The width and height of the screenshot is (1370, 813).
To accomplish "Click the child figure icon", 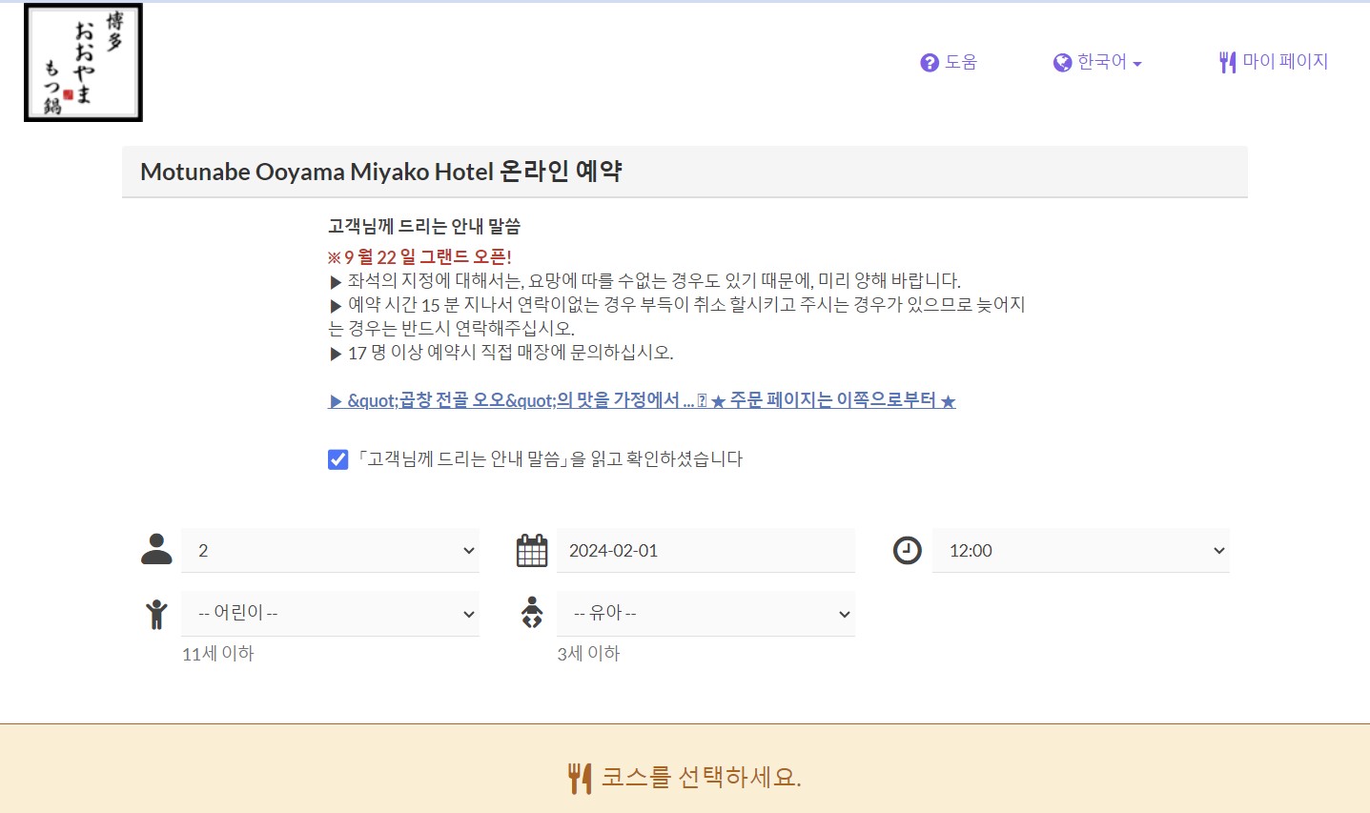I will click(156, 614).
